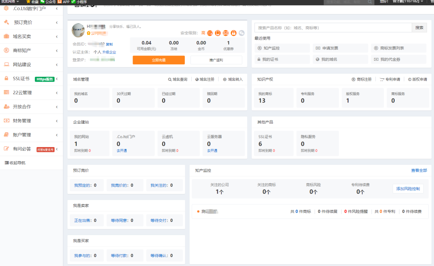Select 商标知产 from the sidebar menu
434x266 pixels.
22,50
